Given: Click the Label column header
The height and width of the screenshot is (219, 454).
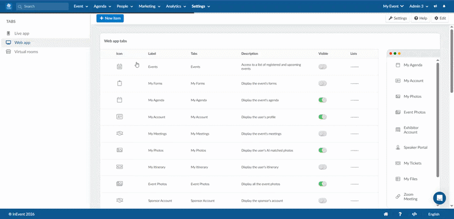Looking at the screenshot, I should point(152,54).
